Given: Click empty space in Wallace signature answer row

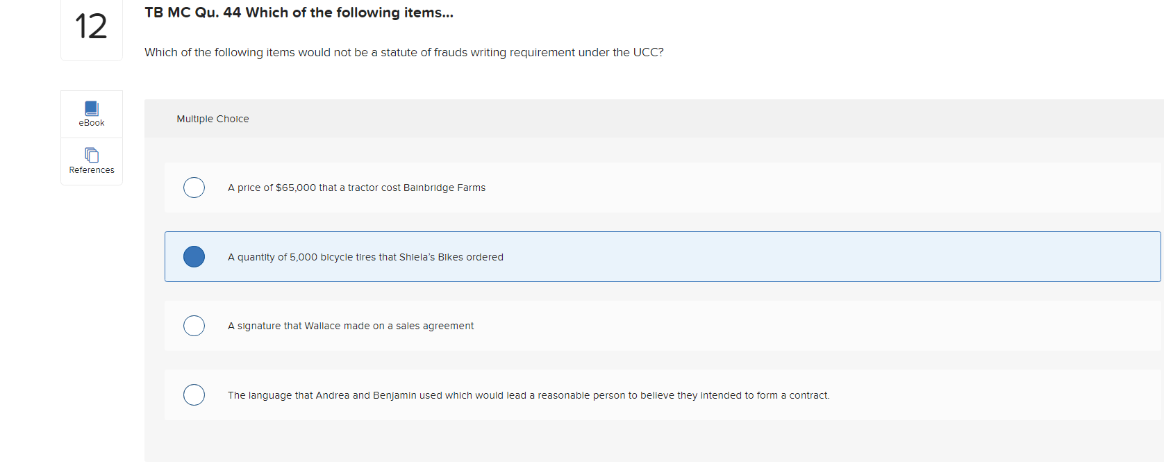Looking at the screenshot, I should [833, 326].
